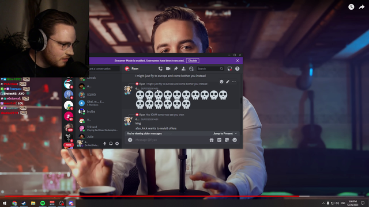Open Spotify from the taskbar
The image size is (369, 207).
click(x=43, y=203)
